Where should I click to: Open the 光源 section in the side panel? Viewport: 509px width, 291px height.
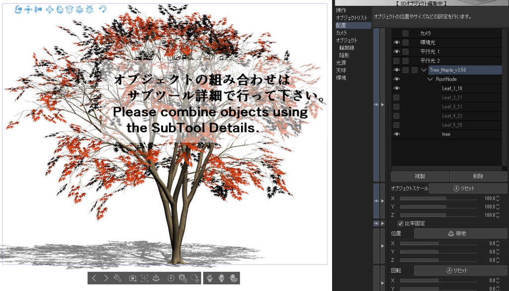[x=340, y=63]
